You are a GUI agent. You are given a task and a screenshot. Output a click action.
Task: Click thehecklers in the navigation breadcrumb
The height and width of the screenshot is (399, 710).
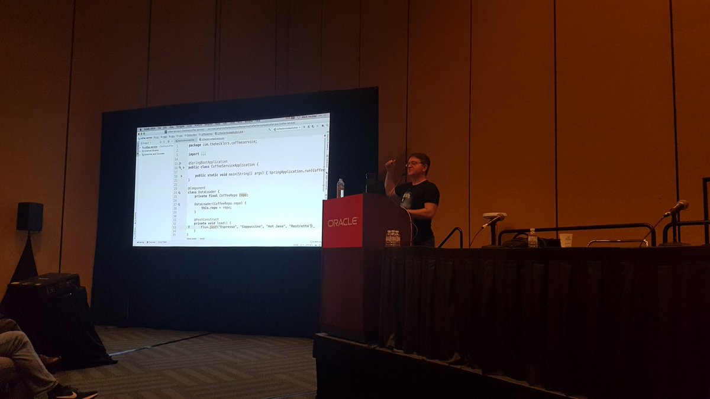point(190,135)
